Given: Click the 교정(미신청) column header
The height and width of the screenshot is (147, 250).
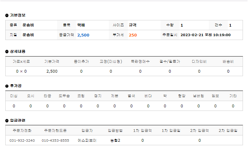Looking at the screenshot, I should coord(111,61).
